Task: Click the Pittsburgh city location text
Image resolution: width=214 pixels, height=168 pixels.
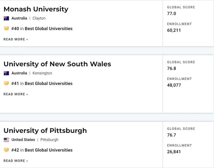Action: tap(50, 140)
